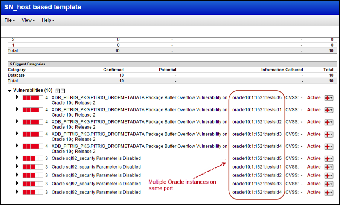Open the Help menu
This screenshot has width=340, height=205.
pyautogui.click(x=48, y=20)
